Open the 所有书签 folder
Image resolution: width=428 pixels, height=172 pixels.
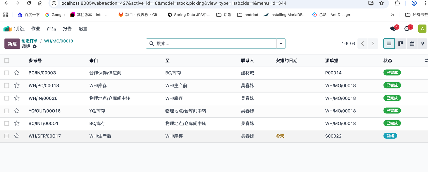[416, 15]
